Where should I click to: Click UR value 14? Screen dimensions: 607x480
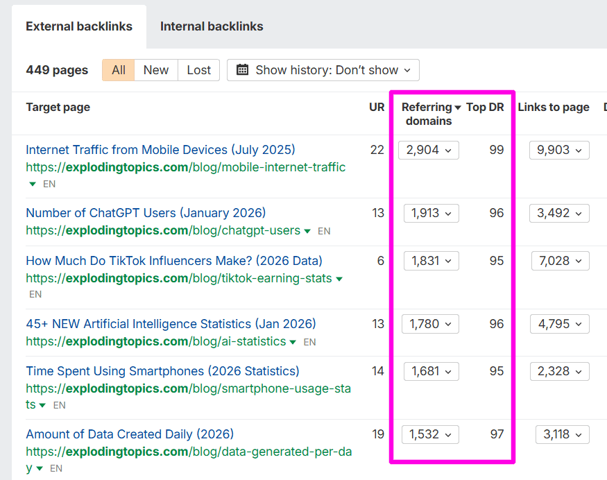point(378,371)
